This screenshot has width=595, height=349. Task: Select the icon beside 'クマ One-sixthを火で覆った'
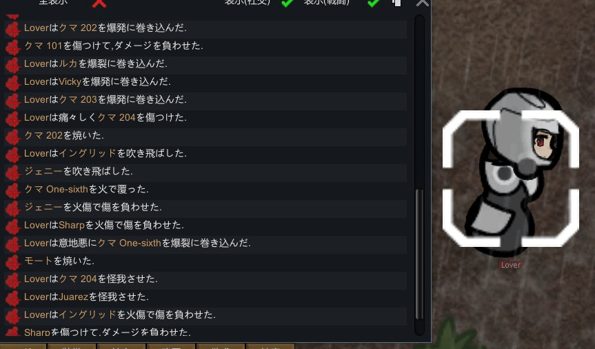[x=12, y=190]
